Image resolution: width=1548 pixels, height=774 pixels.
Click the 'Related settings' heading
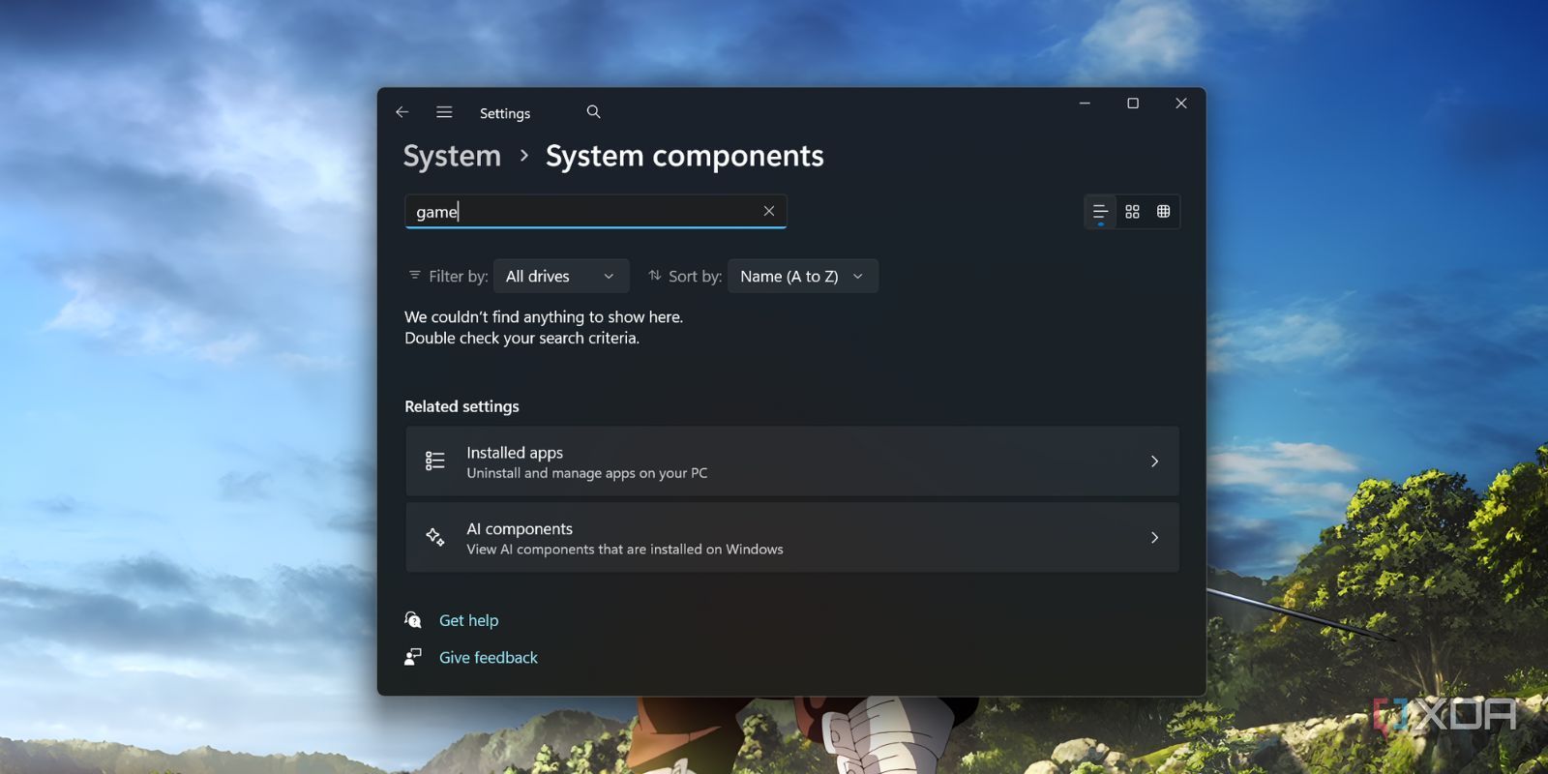tap(461, 407)
